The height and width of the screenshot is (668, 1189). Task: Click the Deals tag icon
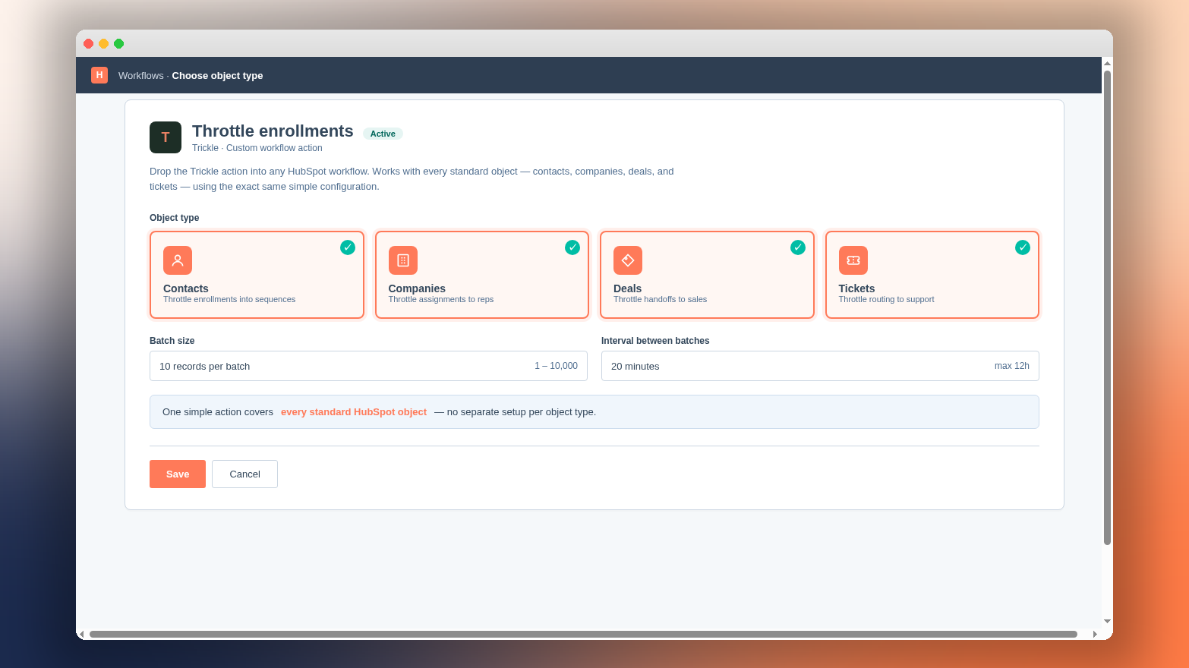click(628, 260)
